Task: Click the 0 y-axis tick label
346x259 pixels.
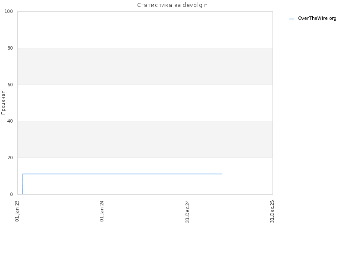Action: pyautogui.click(x=12, y=194)
